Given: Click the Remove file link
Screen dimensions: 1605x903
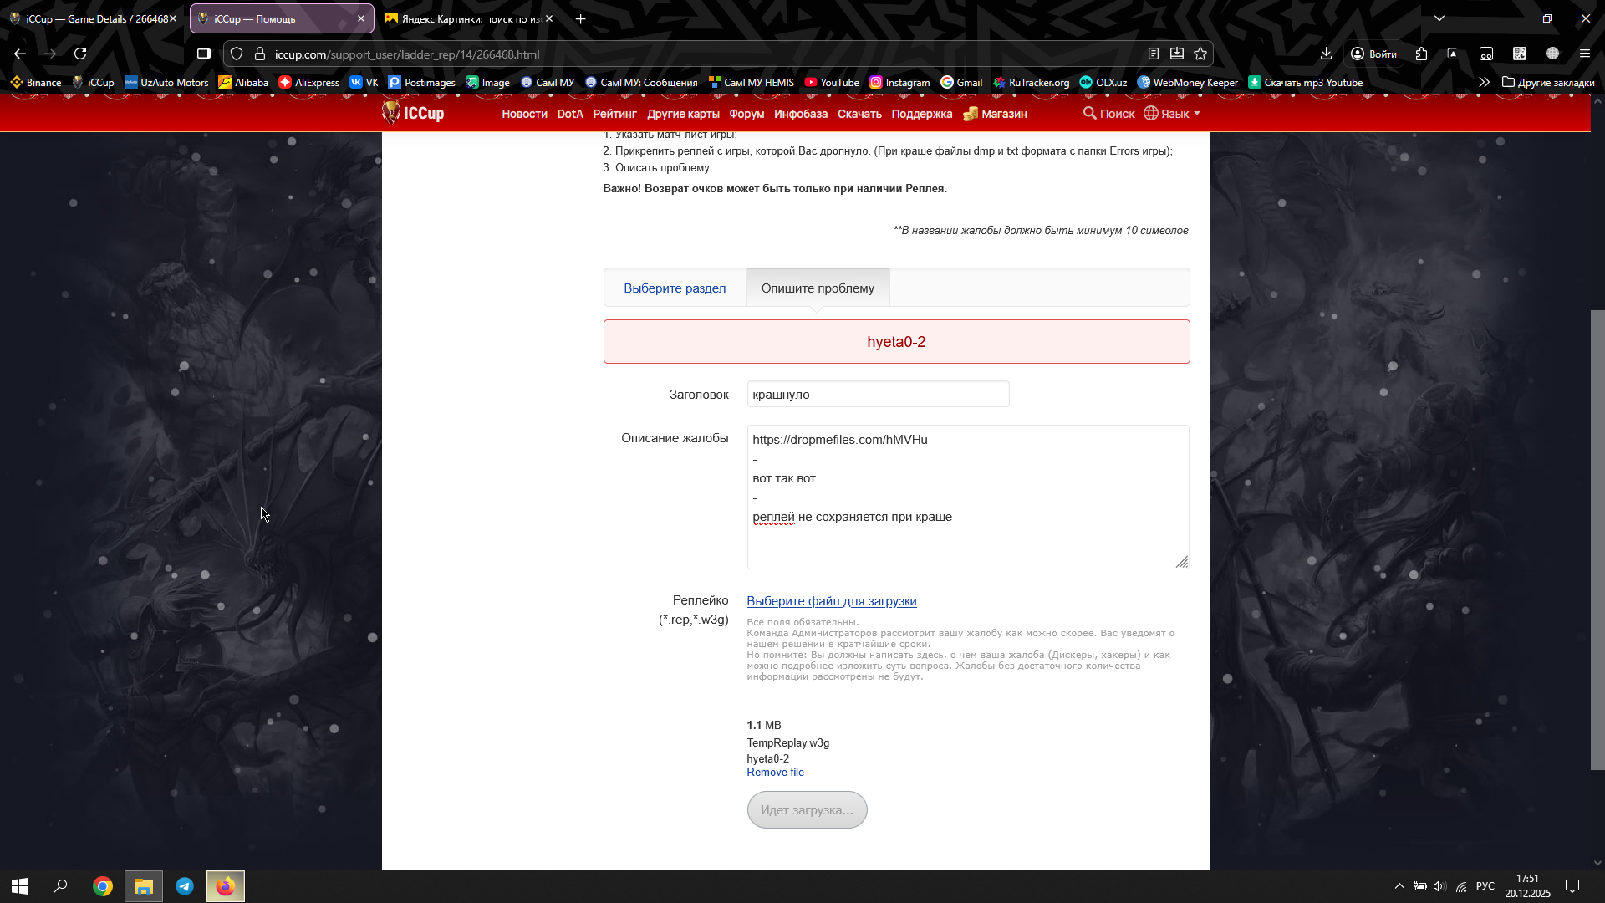Looking at the screenshot, I should tap(775, 773).
